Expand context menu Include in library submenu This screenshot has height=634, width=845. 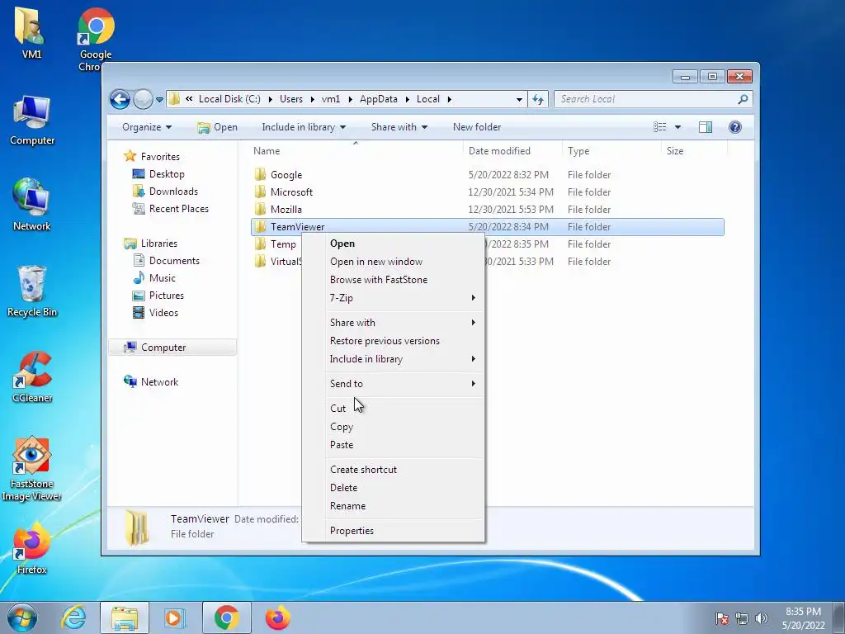pos(394,359)
